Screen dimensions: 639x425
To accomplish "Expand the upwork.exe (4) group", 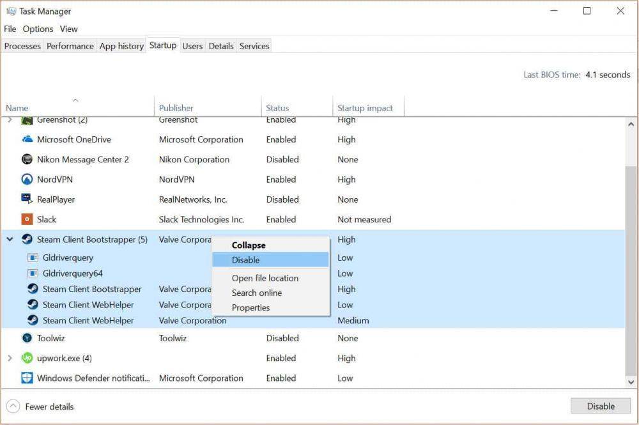I will click(10, 358).
